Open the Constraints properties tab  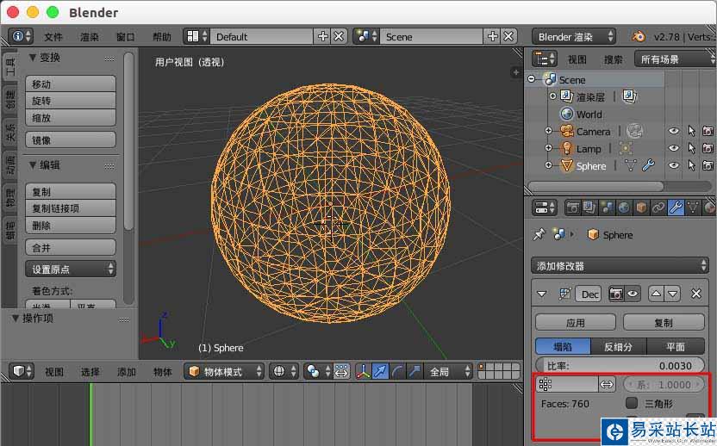coord(658,208)
